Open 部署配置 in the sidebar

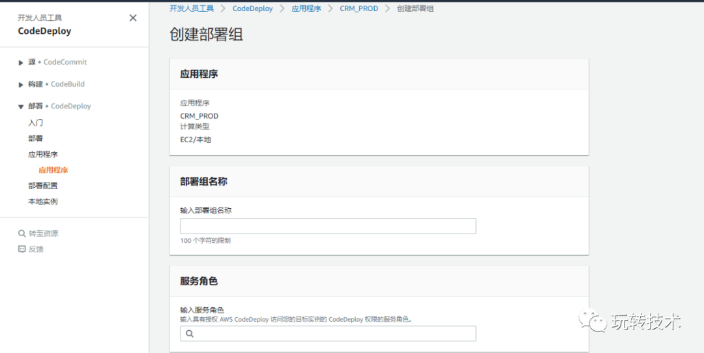[43, 186]
